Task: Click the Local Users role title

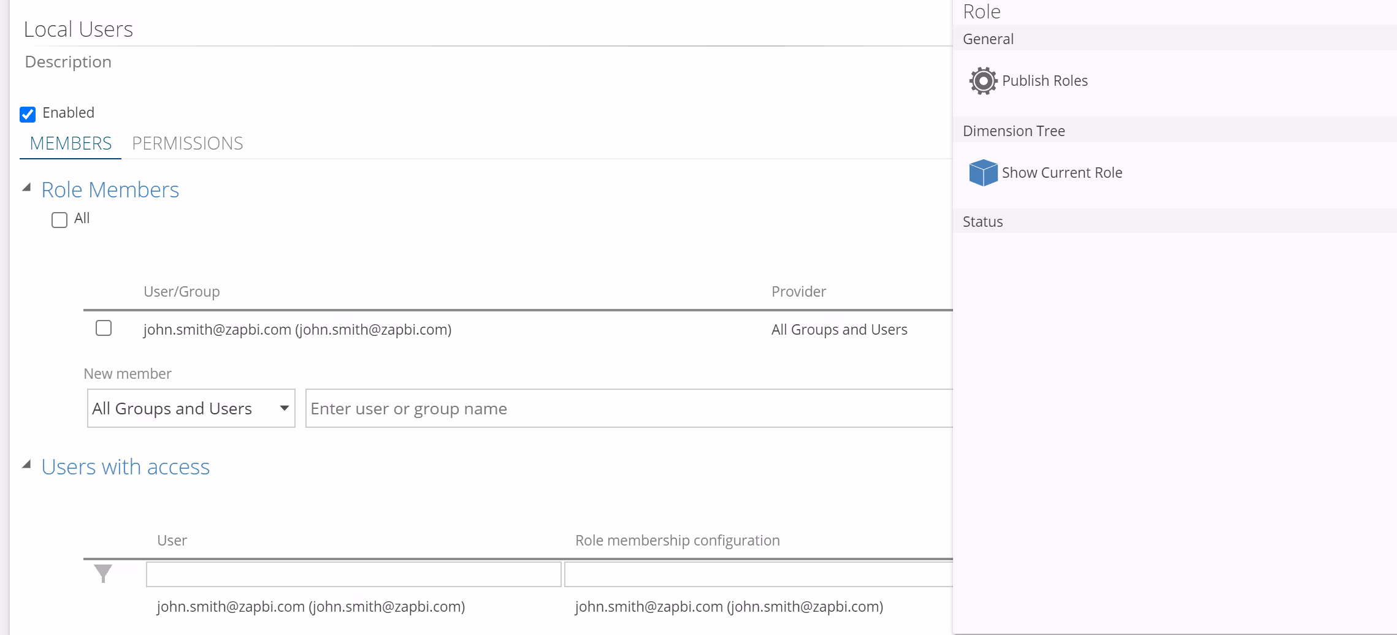Action: click(x=78, y=29)
